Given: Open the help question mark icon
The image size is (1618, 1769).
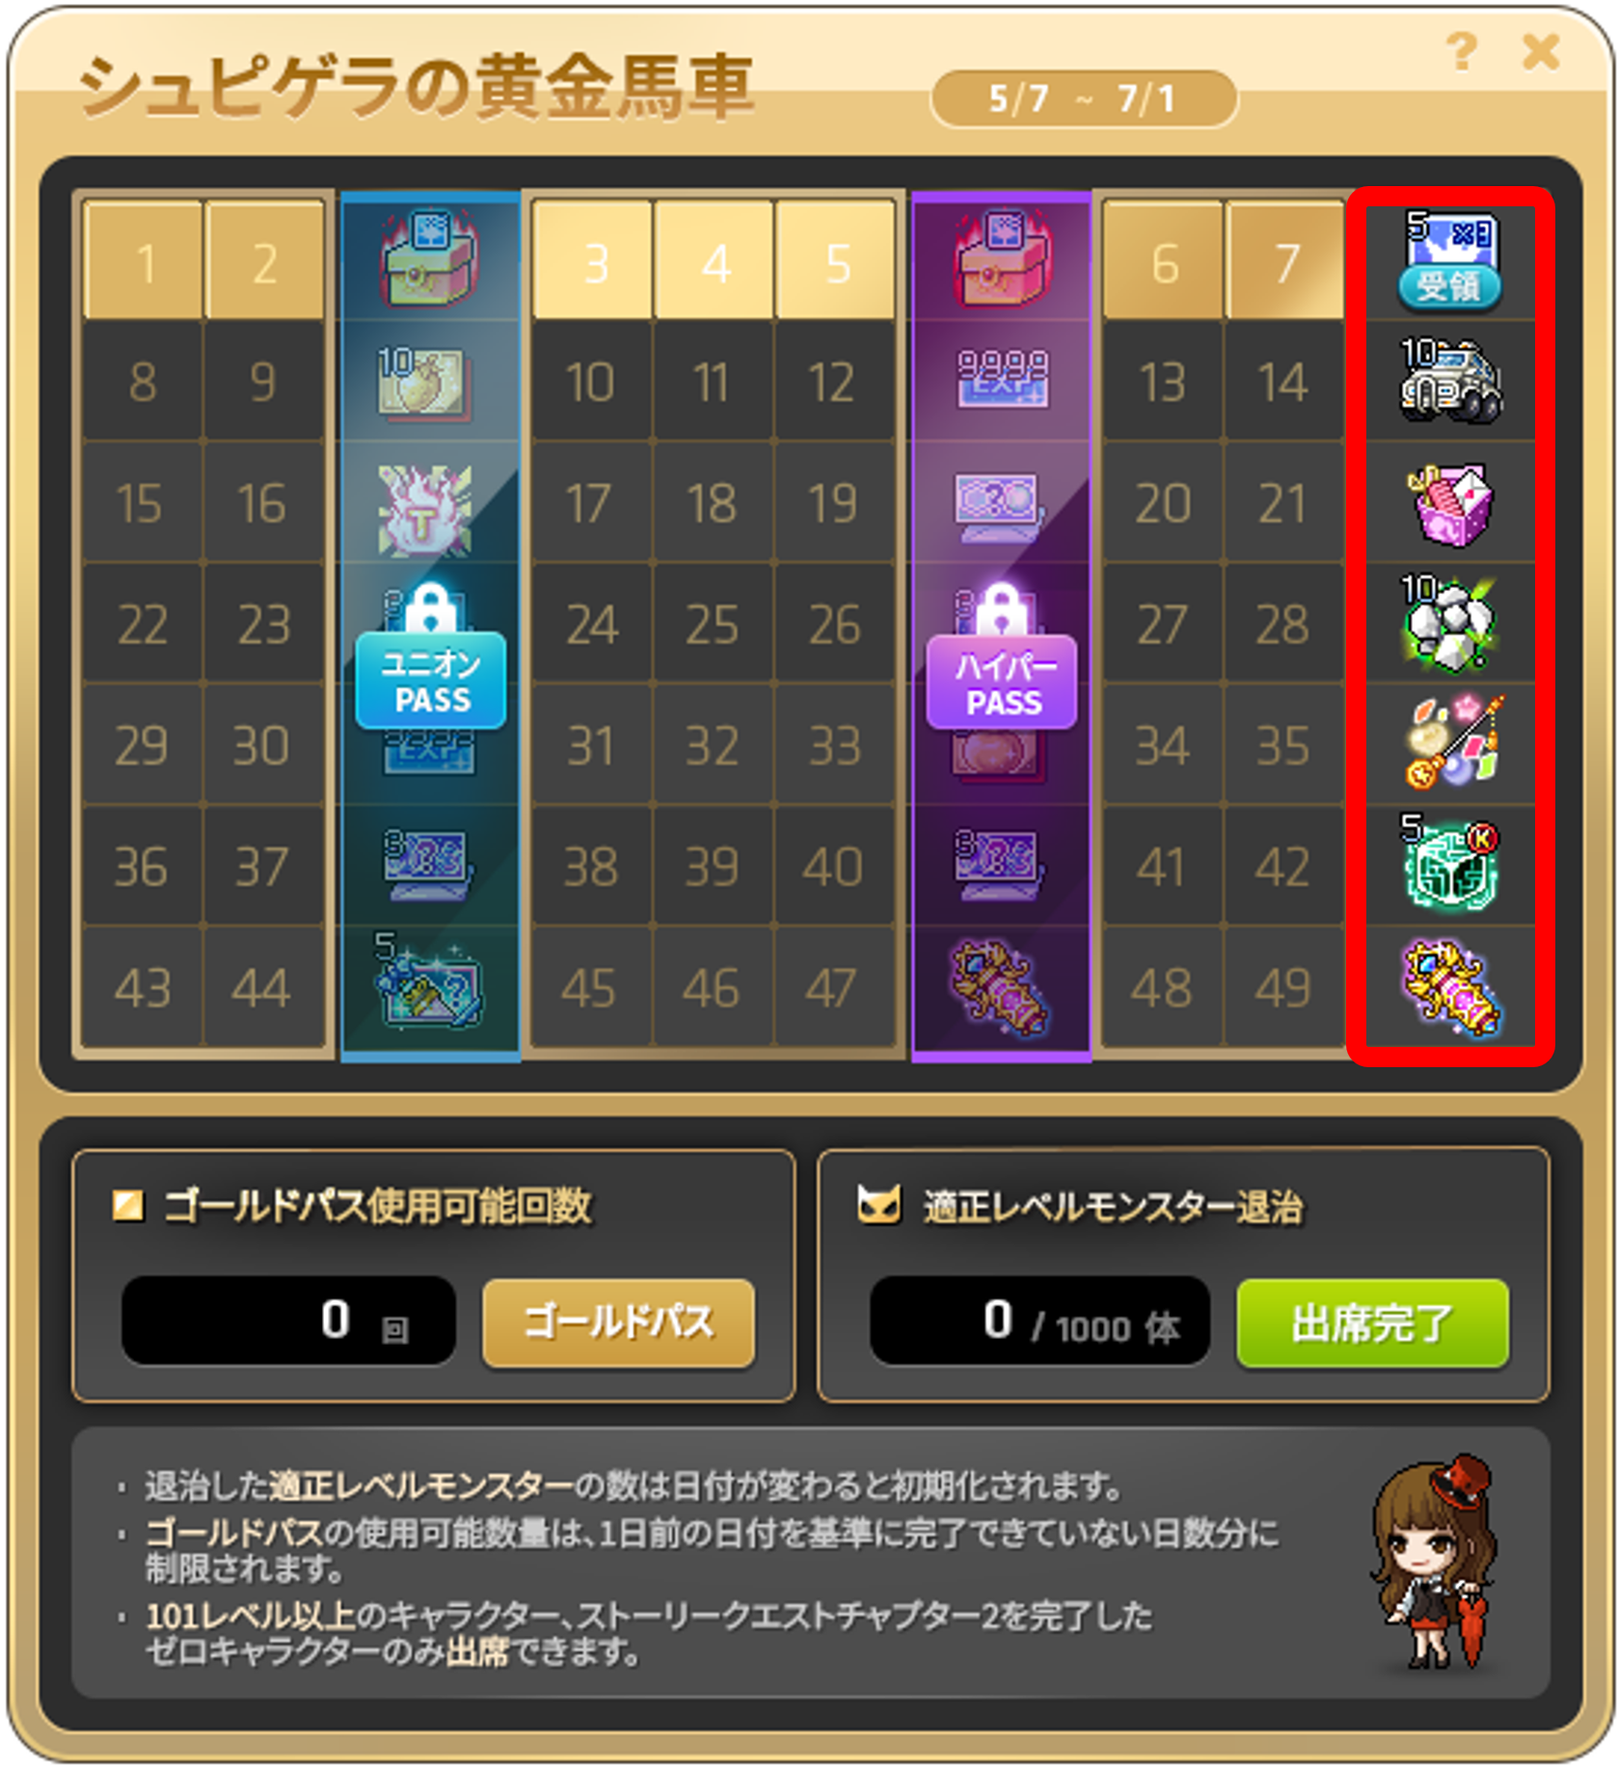Looking at the screenshot, I should [1462, 50].
